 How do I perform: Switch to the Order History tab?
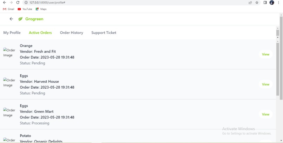tap(72, 33)
